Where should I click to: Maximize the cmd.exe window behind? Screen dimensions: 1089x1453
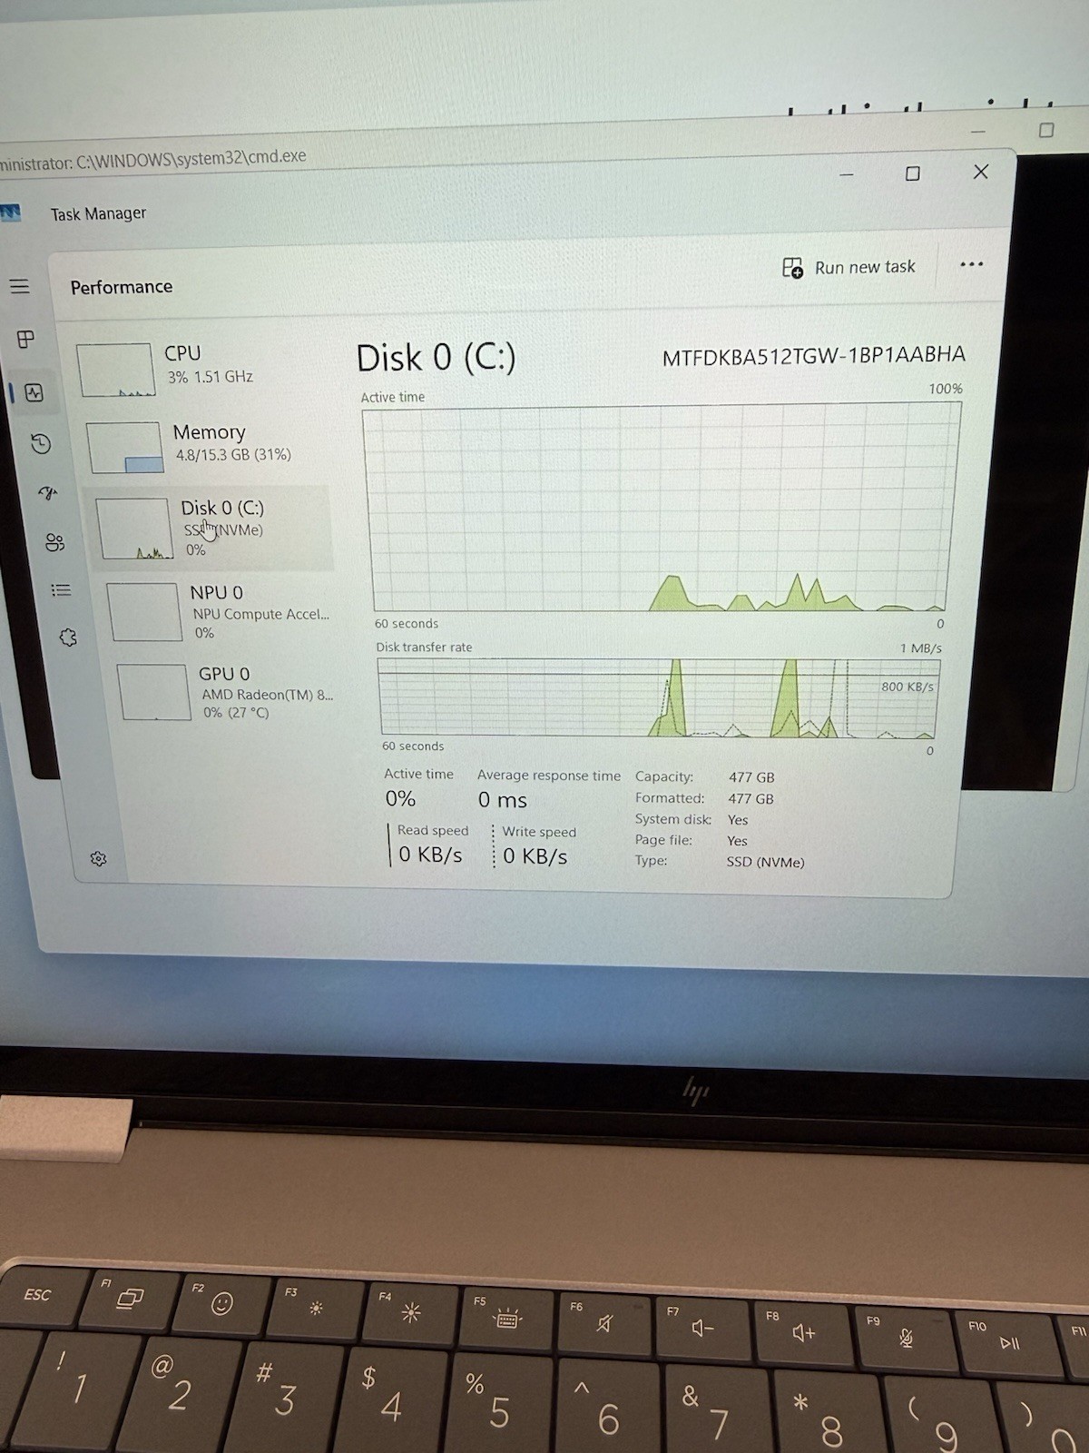1046,130
